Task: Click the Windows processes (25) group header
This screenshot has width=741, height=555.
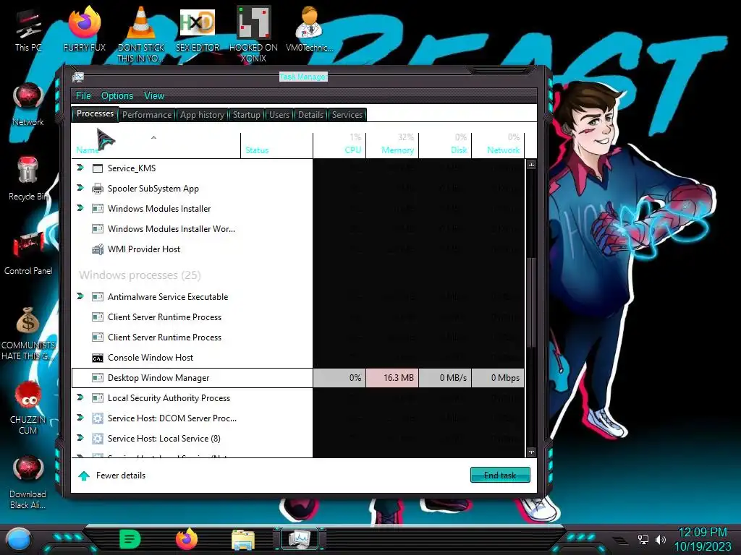Action: coord(140,275)
